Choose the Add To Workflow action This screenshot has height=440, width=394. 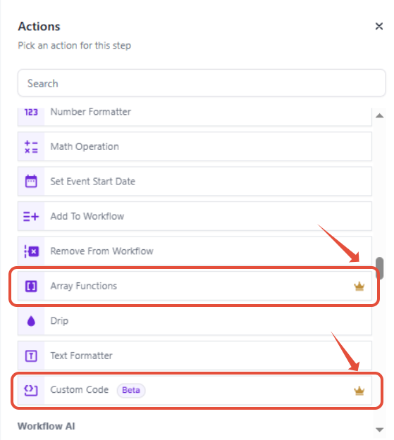pos(195,216)
